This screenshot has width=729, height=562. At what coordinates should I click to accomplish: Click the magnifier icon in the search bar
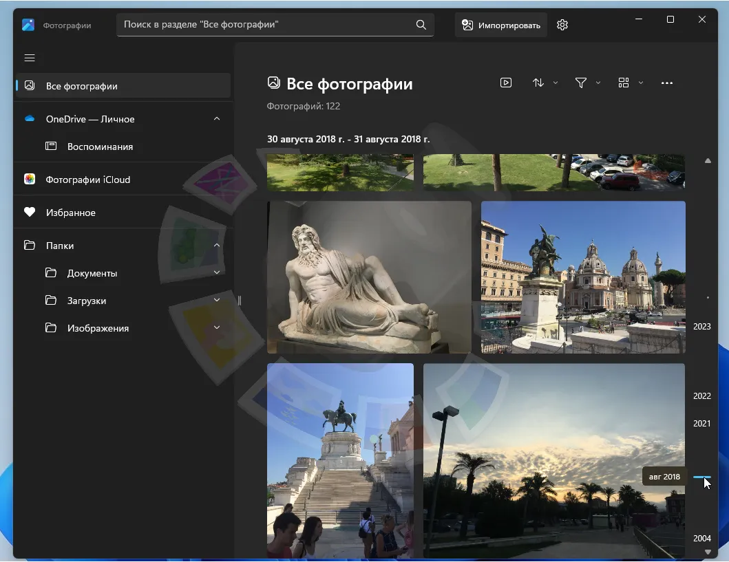tap(421, 24)
